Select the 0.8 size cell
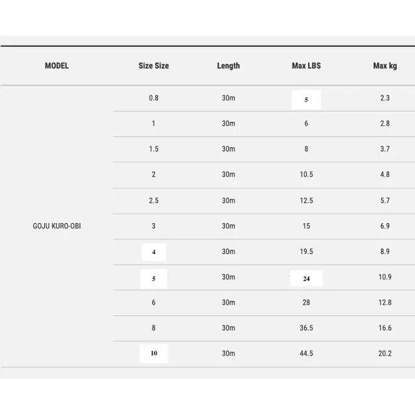Image resolution: width=415 pixels, height=415 pixels. click(154, 98)
